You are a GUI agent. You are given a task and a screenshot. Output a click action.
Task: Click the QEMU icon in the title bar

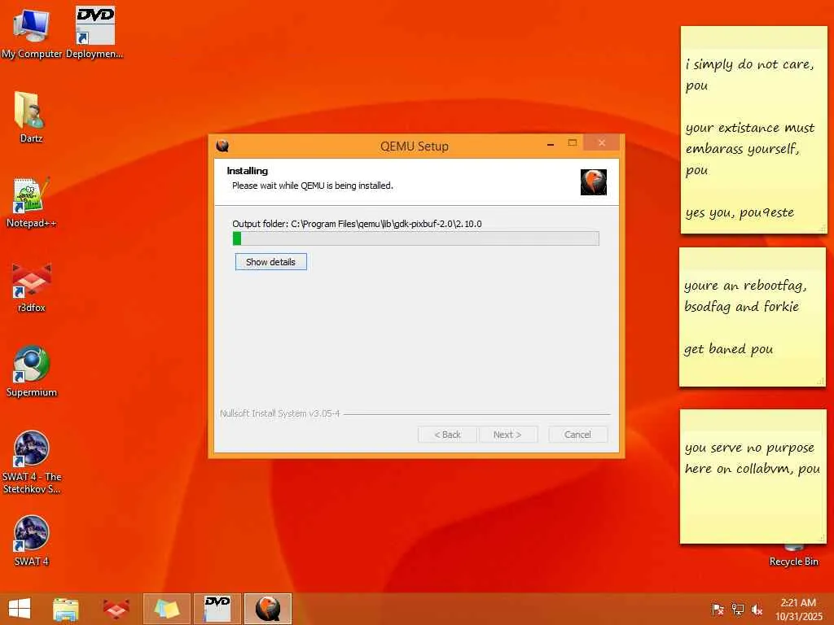222,146
